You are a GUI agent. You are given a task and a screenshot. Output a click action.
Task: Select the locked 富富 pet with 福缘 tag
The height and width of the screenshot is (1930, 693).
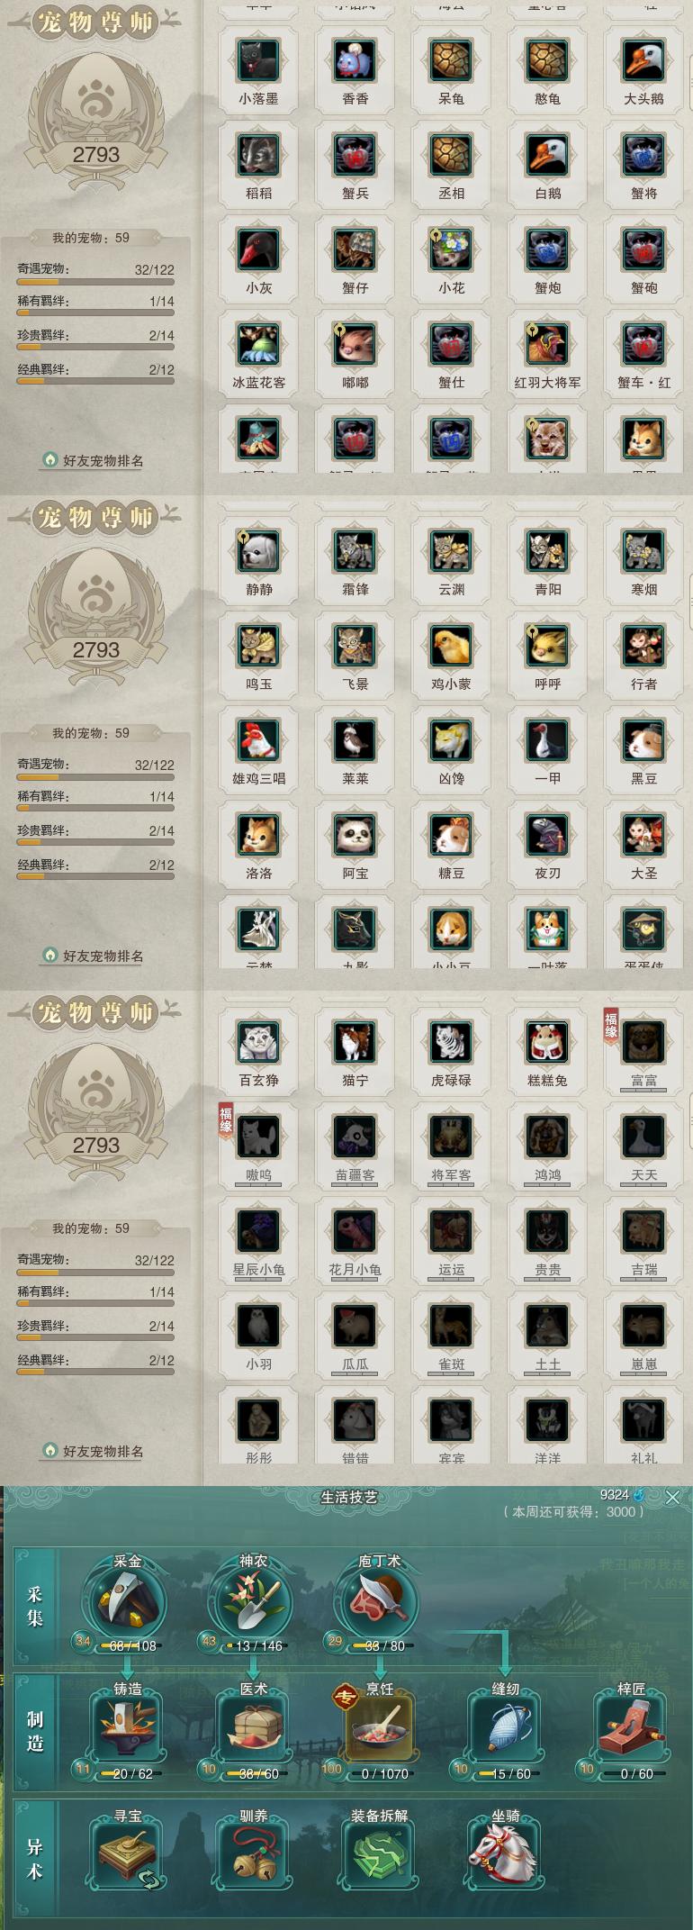pyautogui.click(x=643, y=1043)
